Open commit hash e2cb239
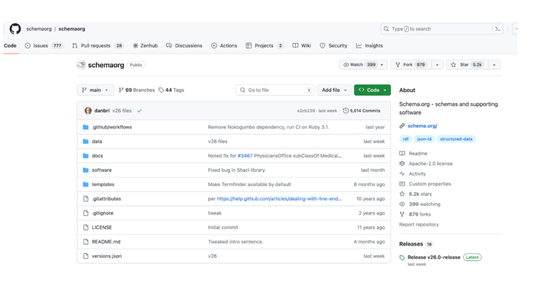Screen dimensions: 543x282 (306, 111)
